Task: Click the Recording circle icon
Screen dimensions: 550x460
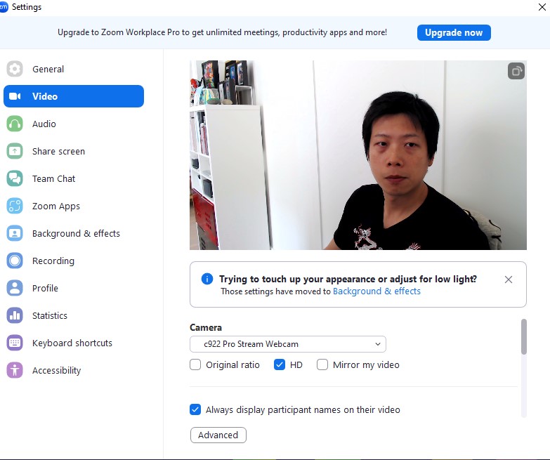Action: click(15, 261)
